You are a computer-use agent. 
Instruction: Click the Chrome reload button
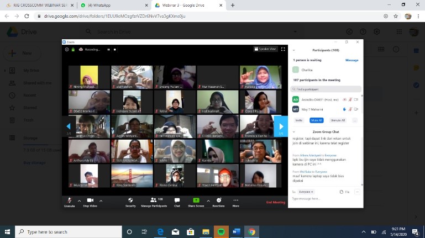[27, 16]
